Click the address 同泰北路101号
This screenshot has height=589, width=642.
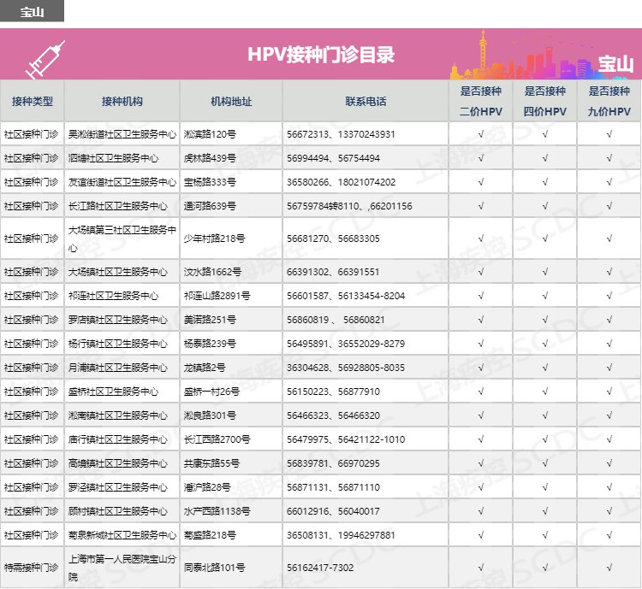coord(214,567)
